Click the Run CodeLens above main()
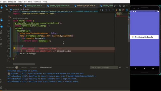The image size is (161, 91). coord(14,18)
